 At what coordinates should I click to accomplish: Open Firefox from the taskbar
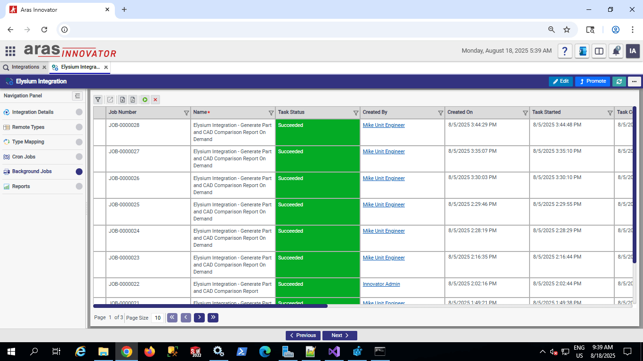pos(150,352)
